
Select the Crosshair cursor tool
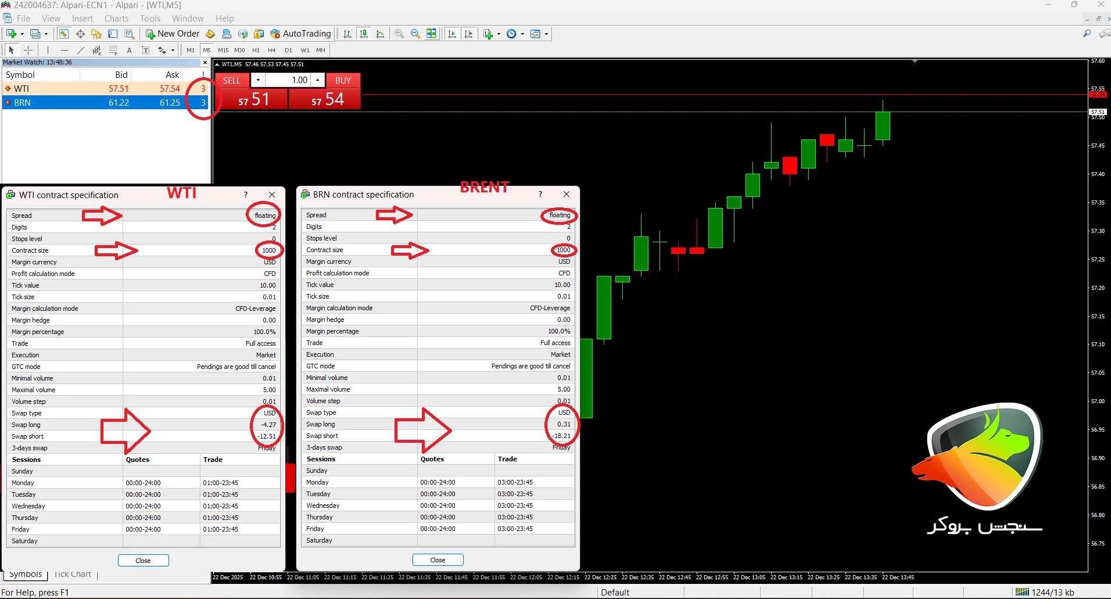tap(28, 50)
